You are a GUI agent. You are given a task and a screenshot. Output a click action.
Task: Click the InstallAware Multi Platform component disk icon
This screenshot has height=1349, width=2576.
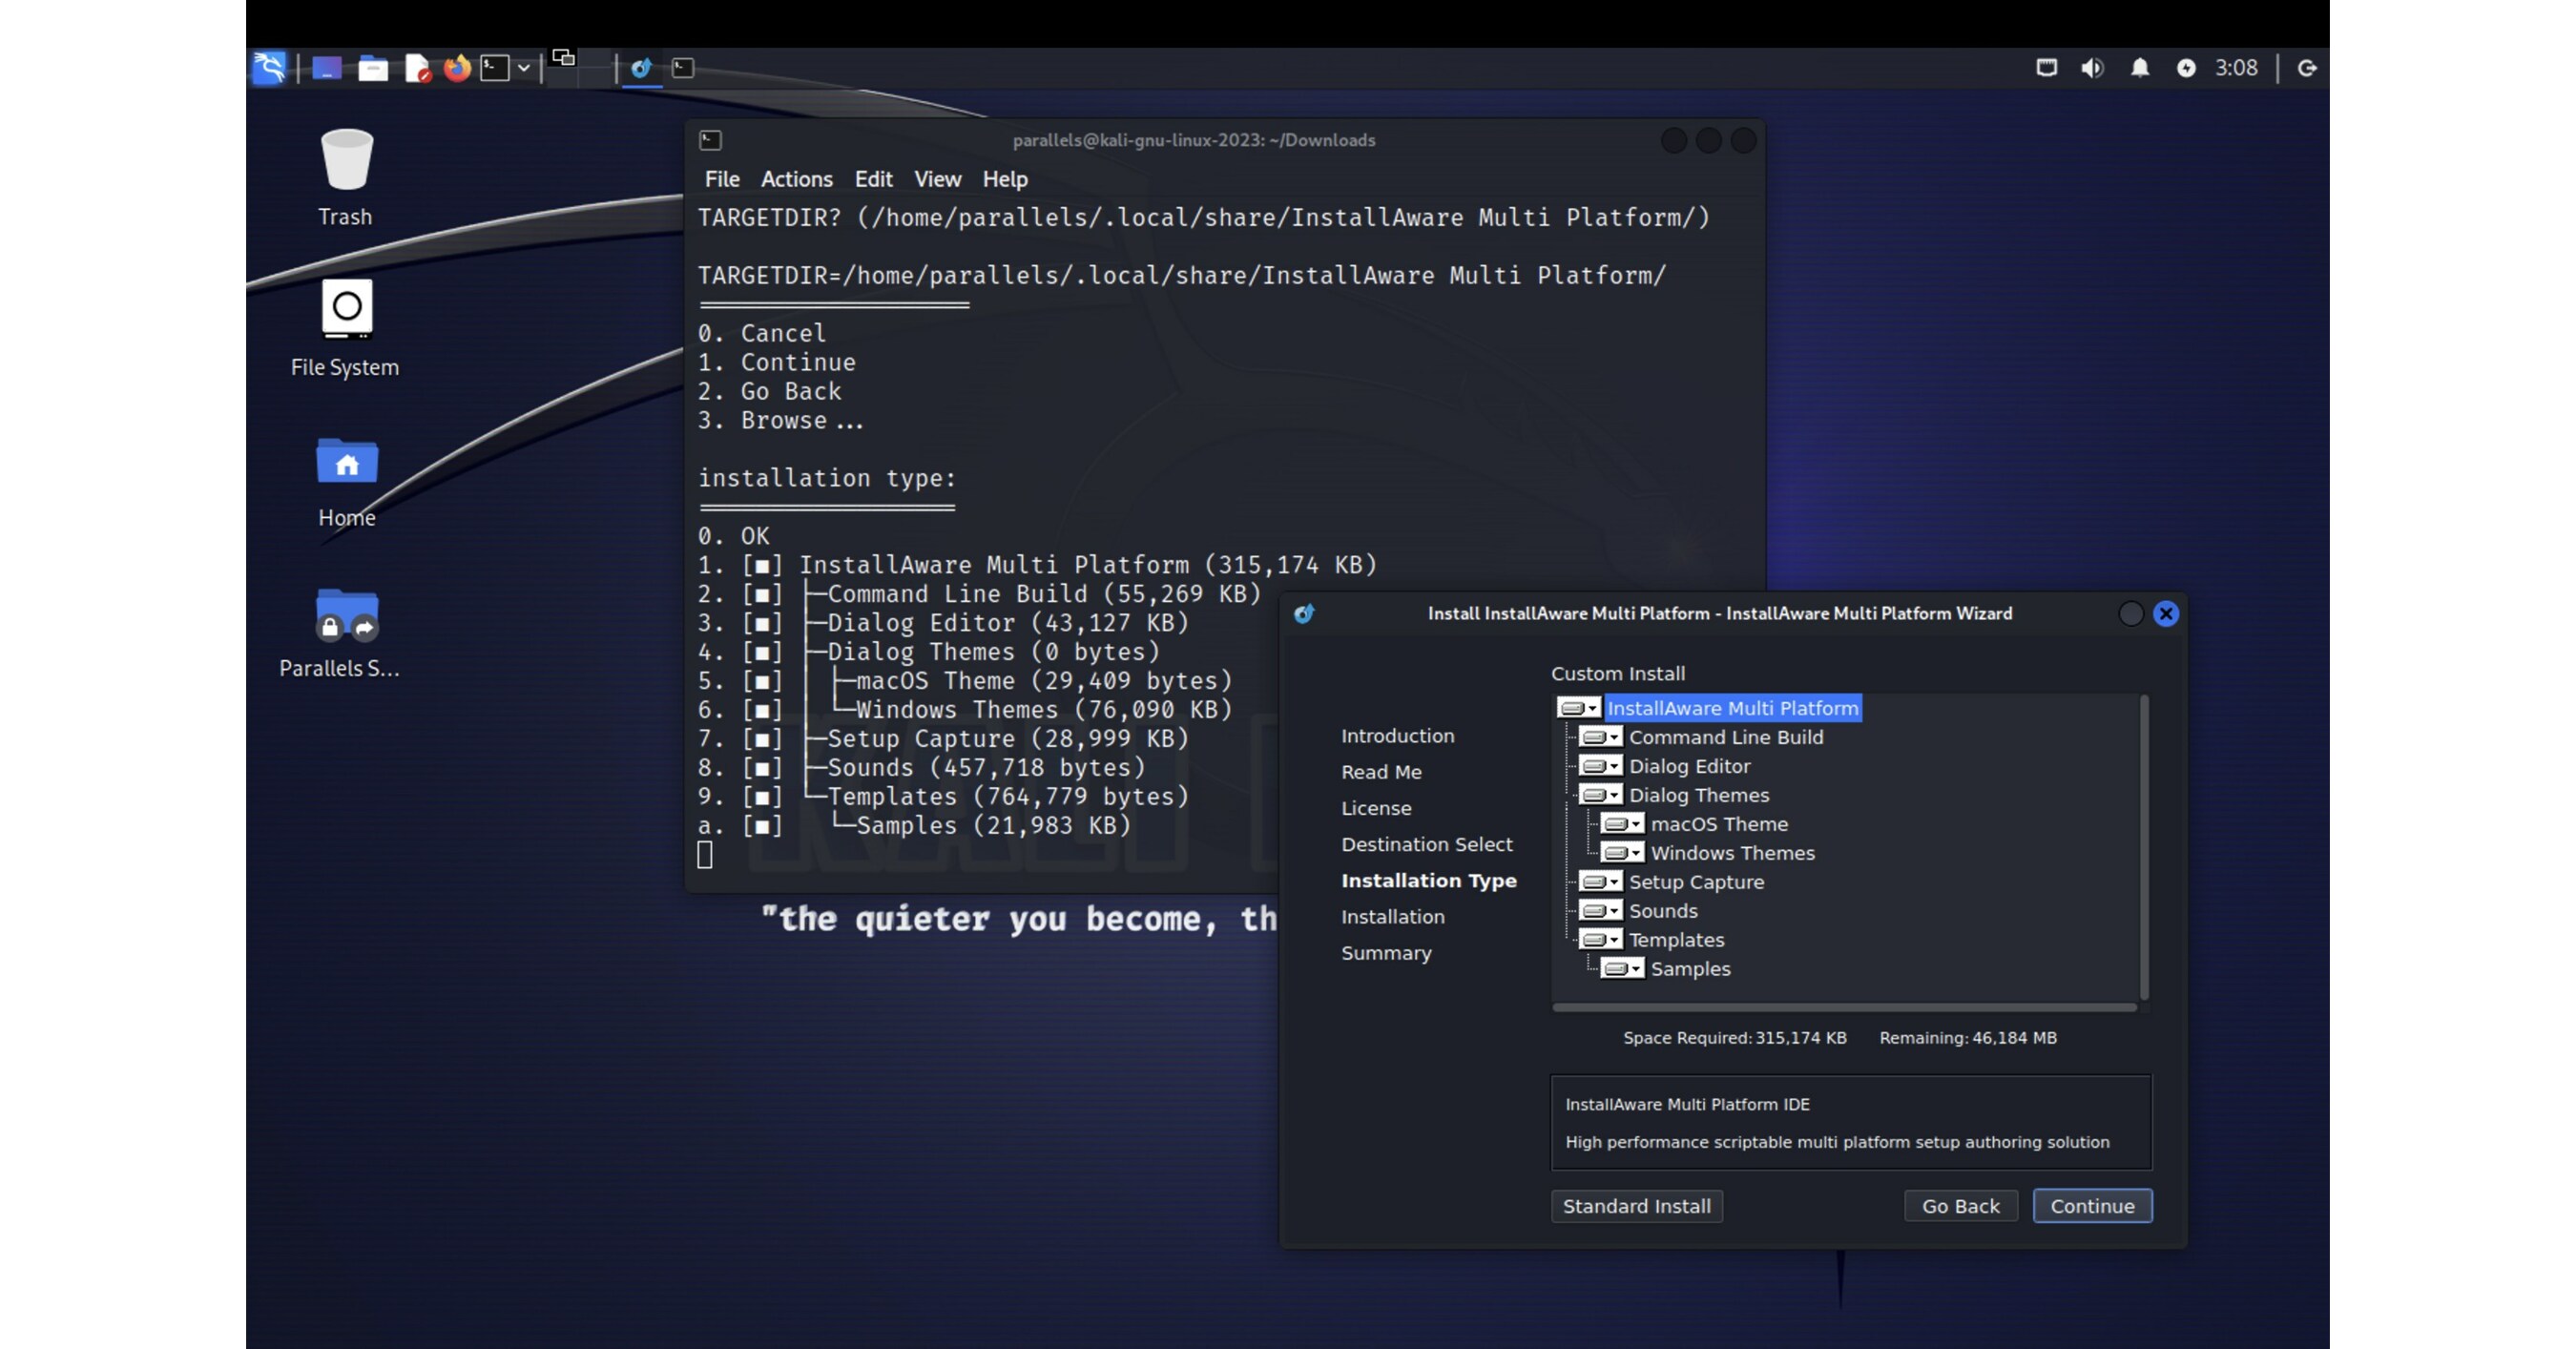[1573, 707]
